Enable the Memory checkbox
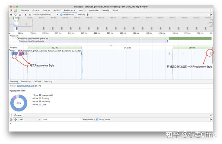The height and width of the screenshot is (144, 222). tap(76, 14)
